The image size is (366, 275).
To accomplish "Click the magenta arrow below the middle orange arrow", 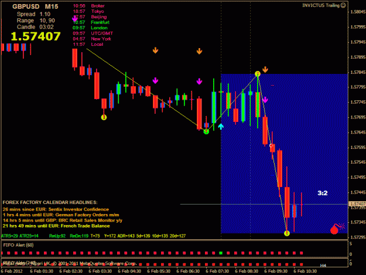I will (199, 82).
